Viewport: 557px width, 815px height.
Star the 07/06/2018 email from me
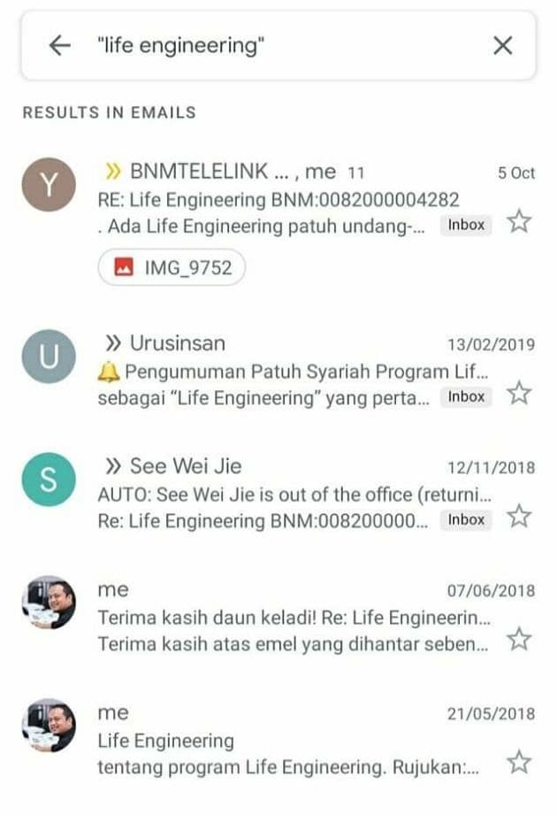(519, 639)
